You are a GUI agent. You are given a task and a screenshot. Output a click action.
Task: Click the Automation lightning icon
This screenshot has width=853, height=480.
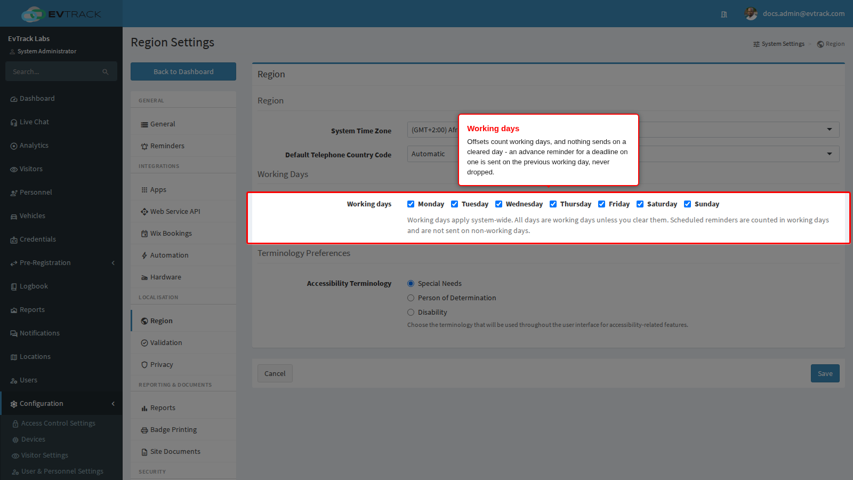(x=144, y=255)
